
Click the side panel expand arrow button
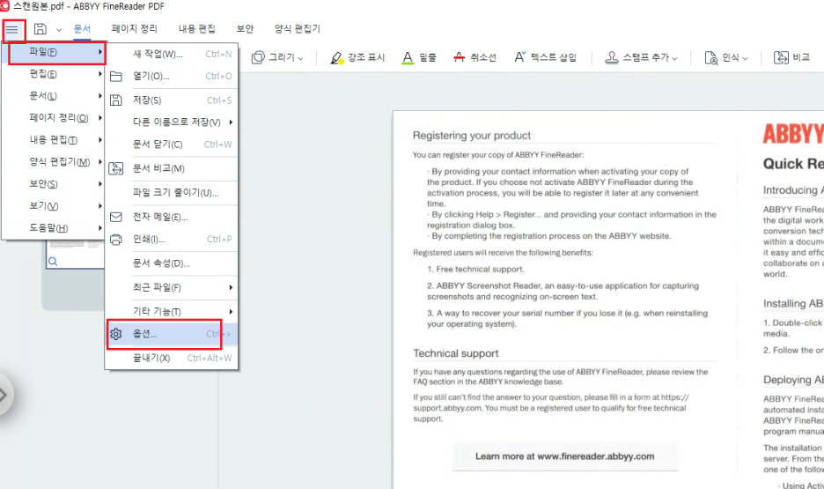3,395
